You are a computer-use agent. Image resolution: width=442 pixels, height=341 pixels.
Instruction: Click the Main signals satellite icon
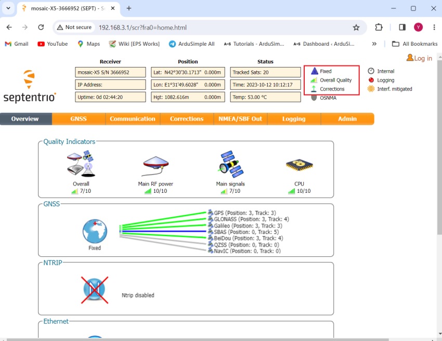click(230, 163)
